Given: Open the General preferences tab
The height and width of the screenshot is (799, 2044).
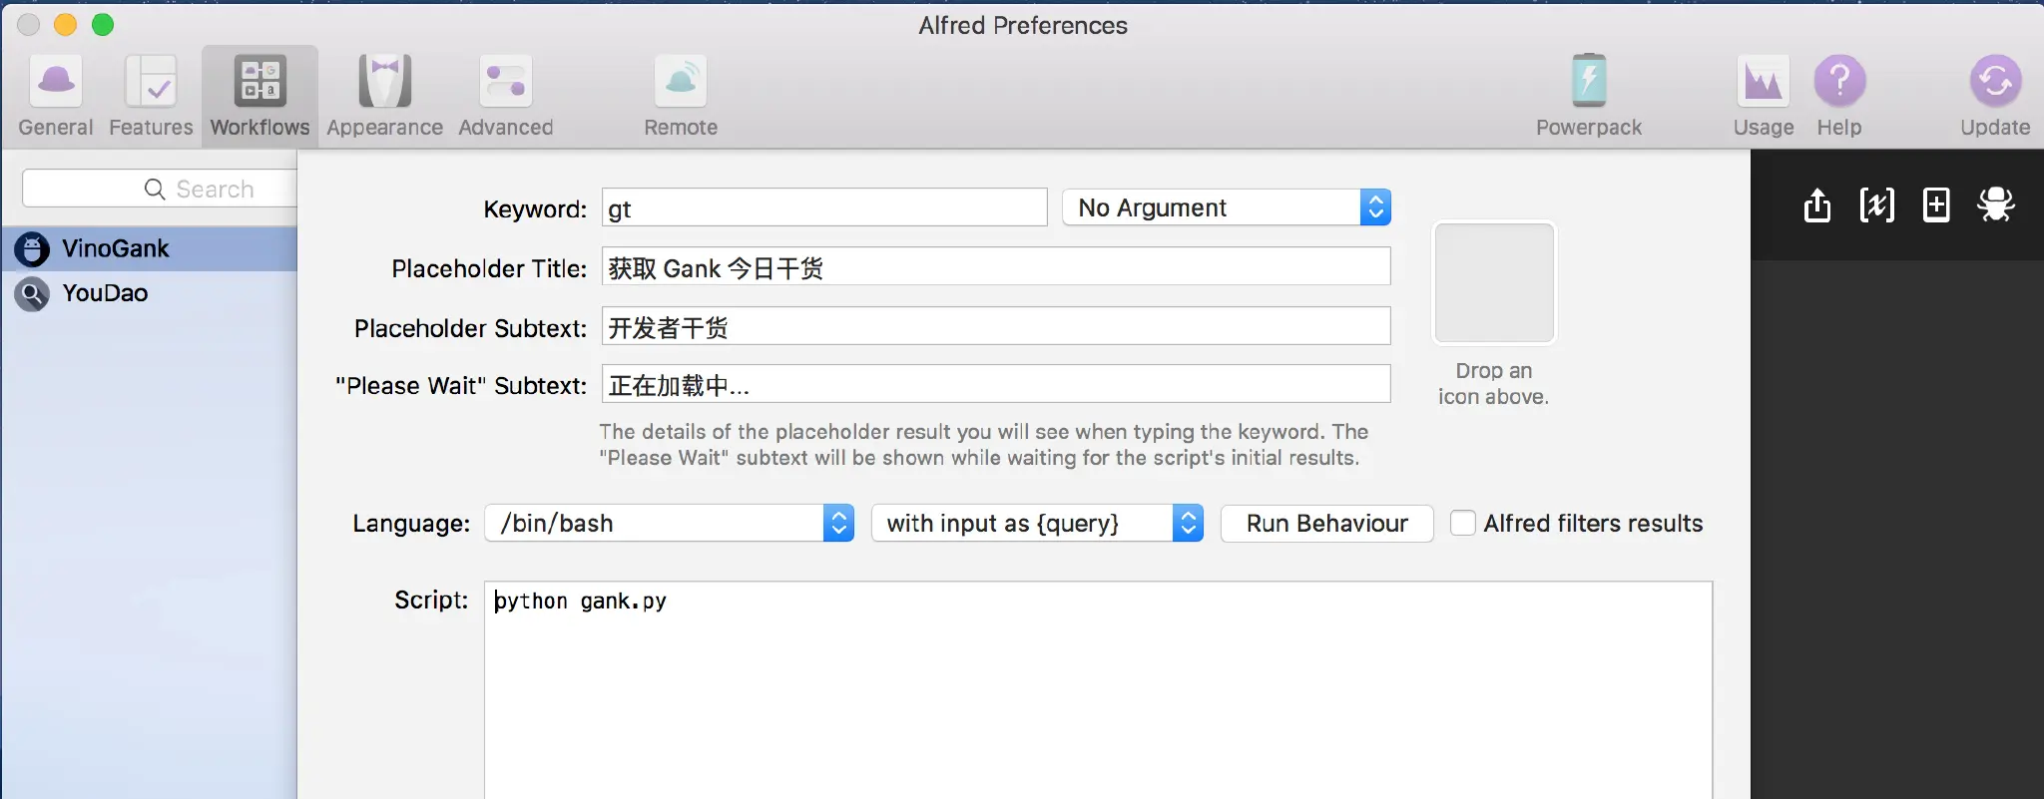Looking at the screenshot, I should [56, 97].
